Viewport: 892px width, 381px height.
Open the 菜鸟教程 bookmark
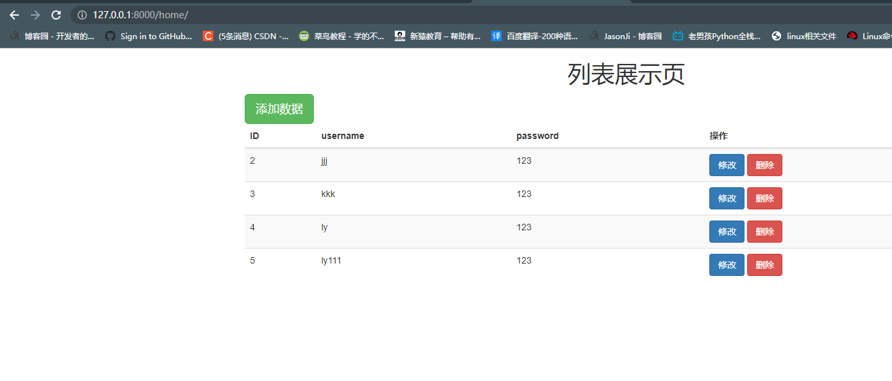coord(341,37)
